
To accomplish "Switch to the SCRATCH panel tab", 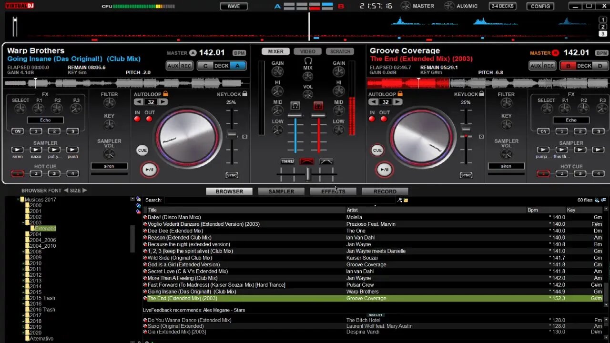I will coord(340,51).
